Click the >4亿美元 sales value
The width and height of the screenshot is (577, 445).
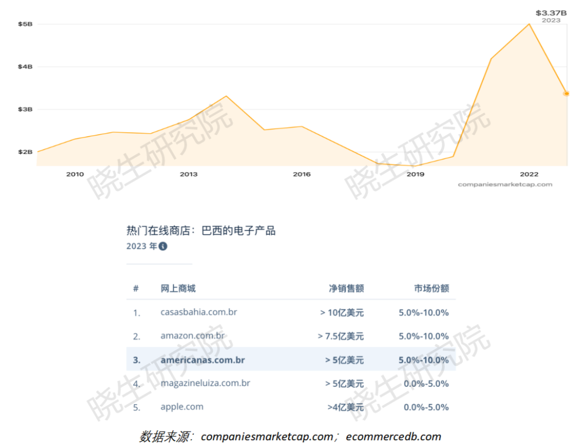[346, 407]
